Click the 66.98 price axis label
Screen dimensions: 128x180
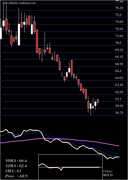(119, 64)
